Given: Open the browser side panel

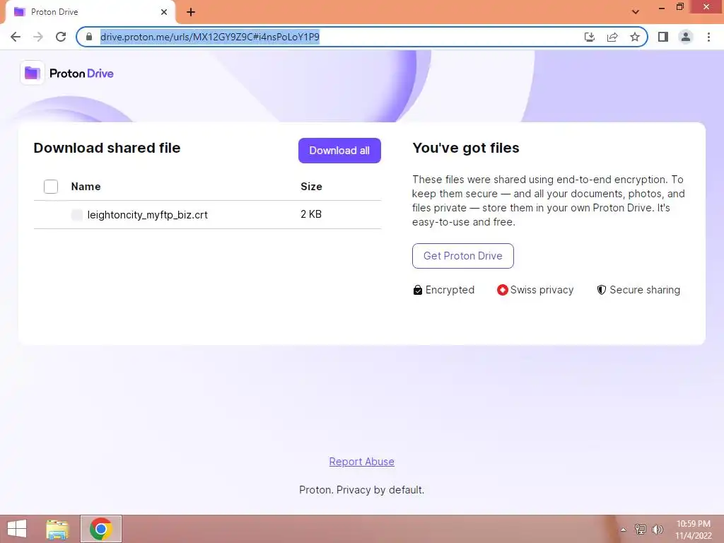Looking at the screenshot, I should coord(663,37).
